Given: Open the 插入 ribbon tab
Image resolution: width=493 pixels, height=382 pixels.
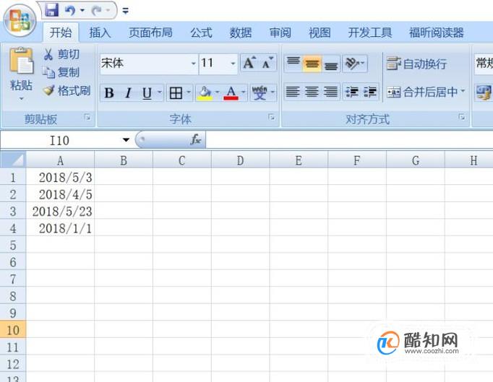Looking at the screenshot, I should [x=100, y=32].
